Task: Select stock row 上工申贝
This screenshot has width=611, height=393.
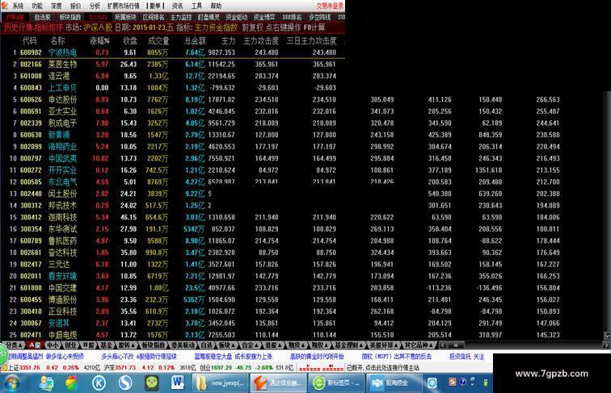Action: (x=172, y=88)
